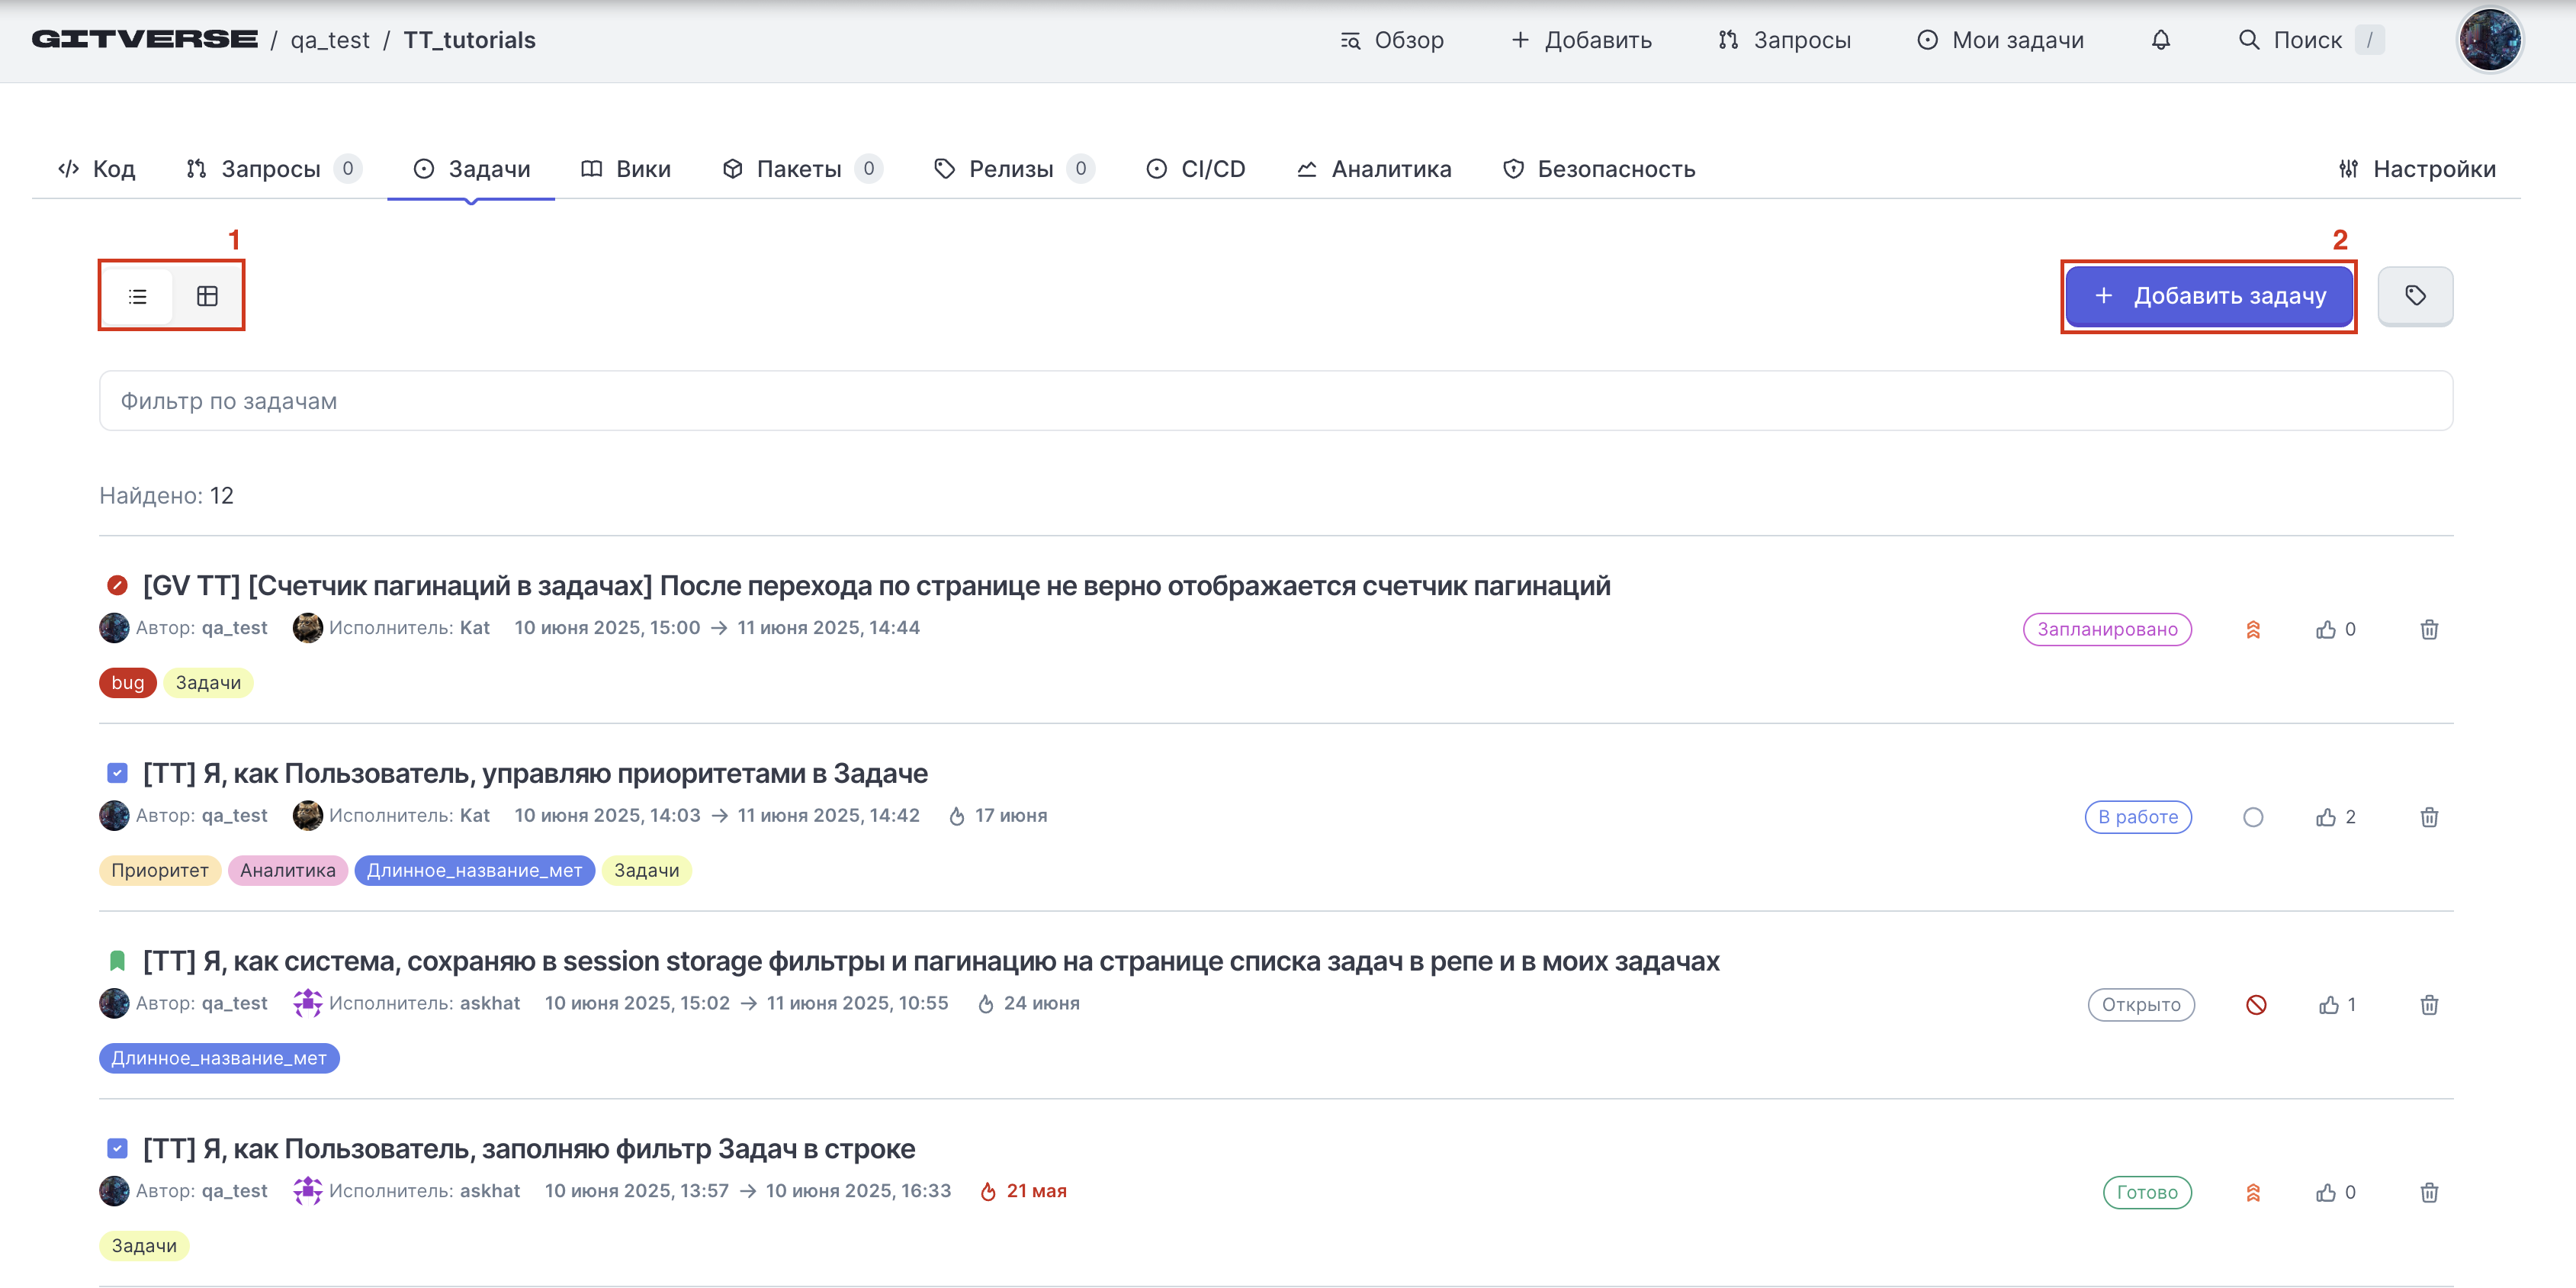Open task about session storage фильтры
2576x1288 pixels.
click(931, 961)
